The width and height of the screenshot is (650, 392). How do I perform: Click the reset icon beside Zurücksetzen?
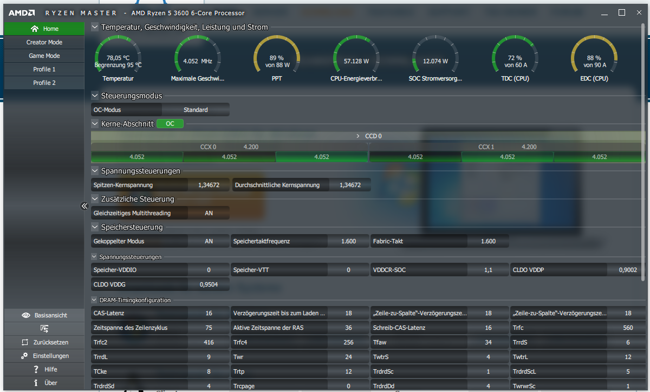click(x=24, y=342)
